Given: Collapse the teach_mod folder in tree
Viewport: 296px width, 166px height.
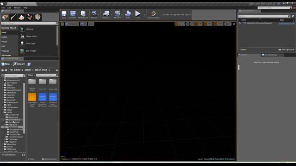Looking at the screenshot, I should point(5,127).
